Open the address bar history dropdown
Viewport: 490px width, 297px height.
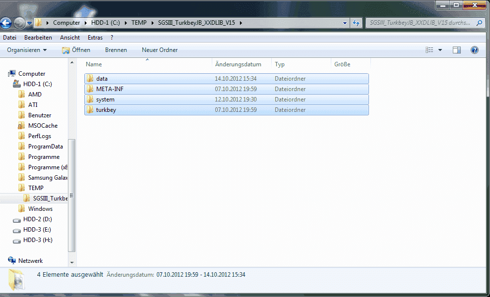pyautogui.click(x=345, y=23)
